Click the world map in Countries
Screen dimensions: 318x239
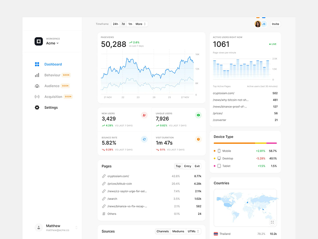[245, 207]
